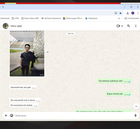
Task: Open Tanda tangan PDF bookmark
Action: [73, 18]
